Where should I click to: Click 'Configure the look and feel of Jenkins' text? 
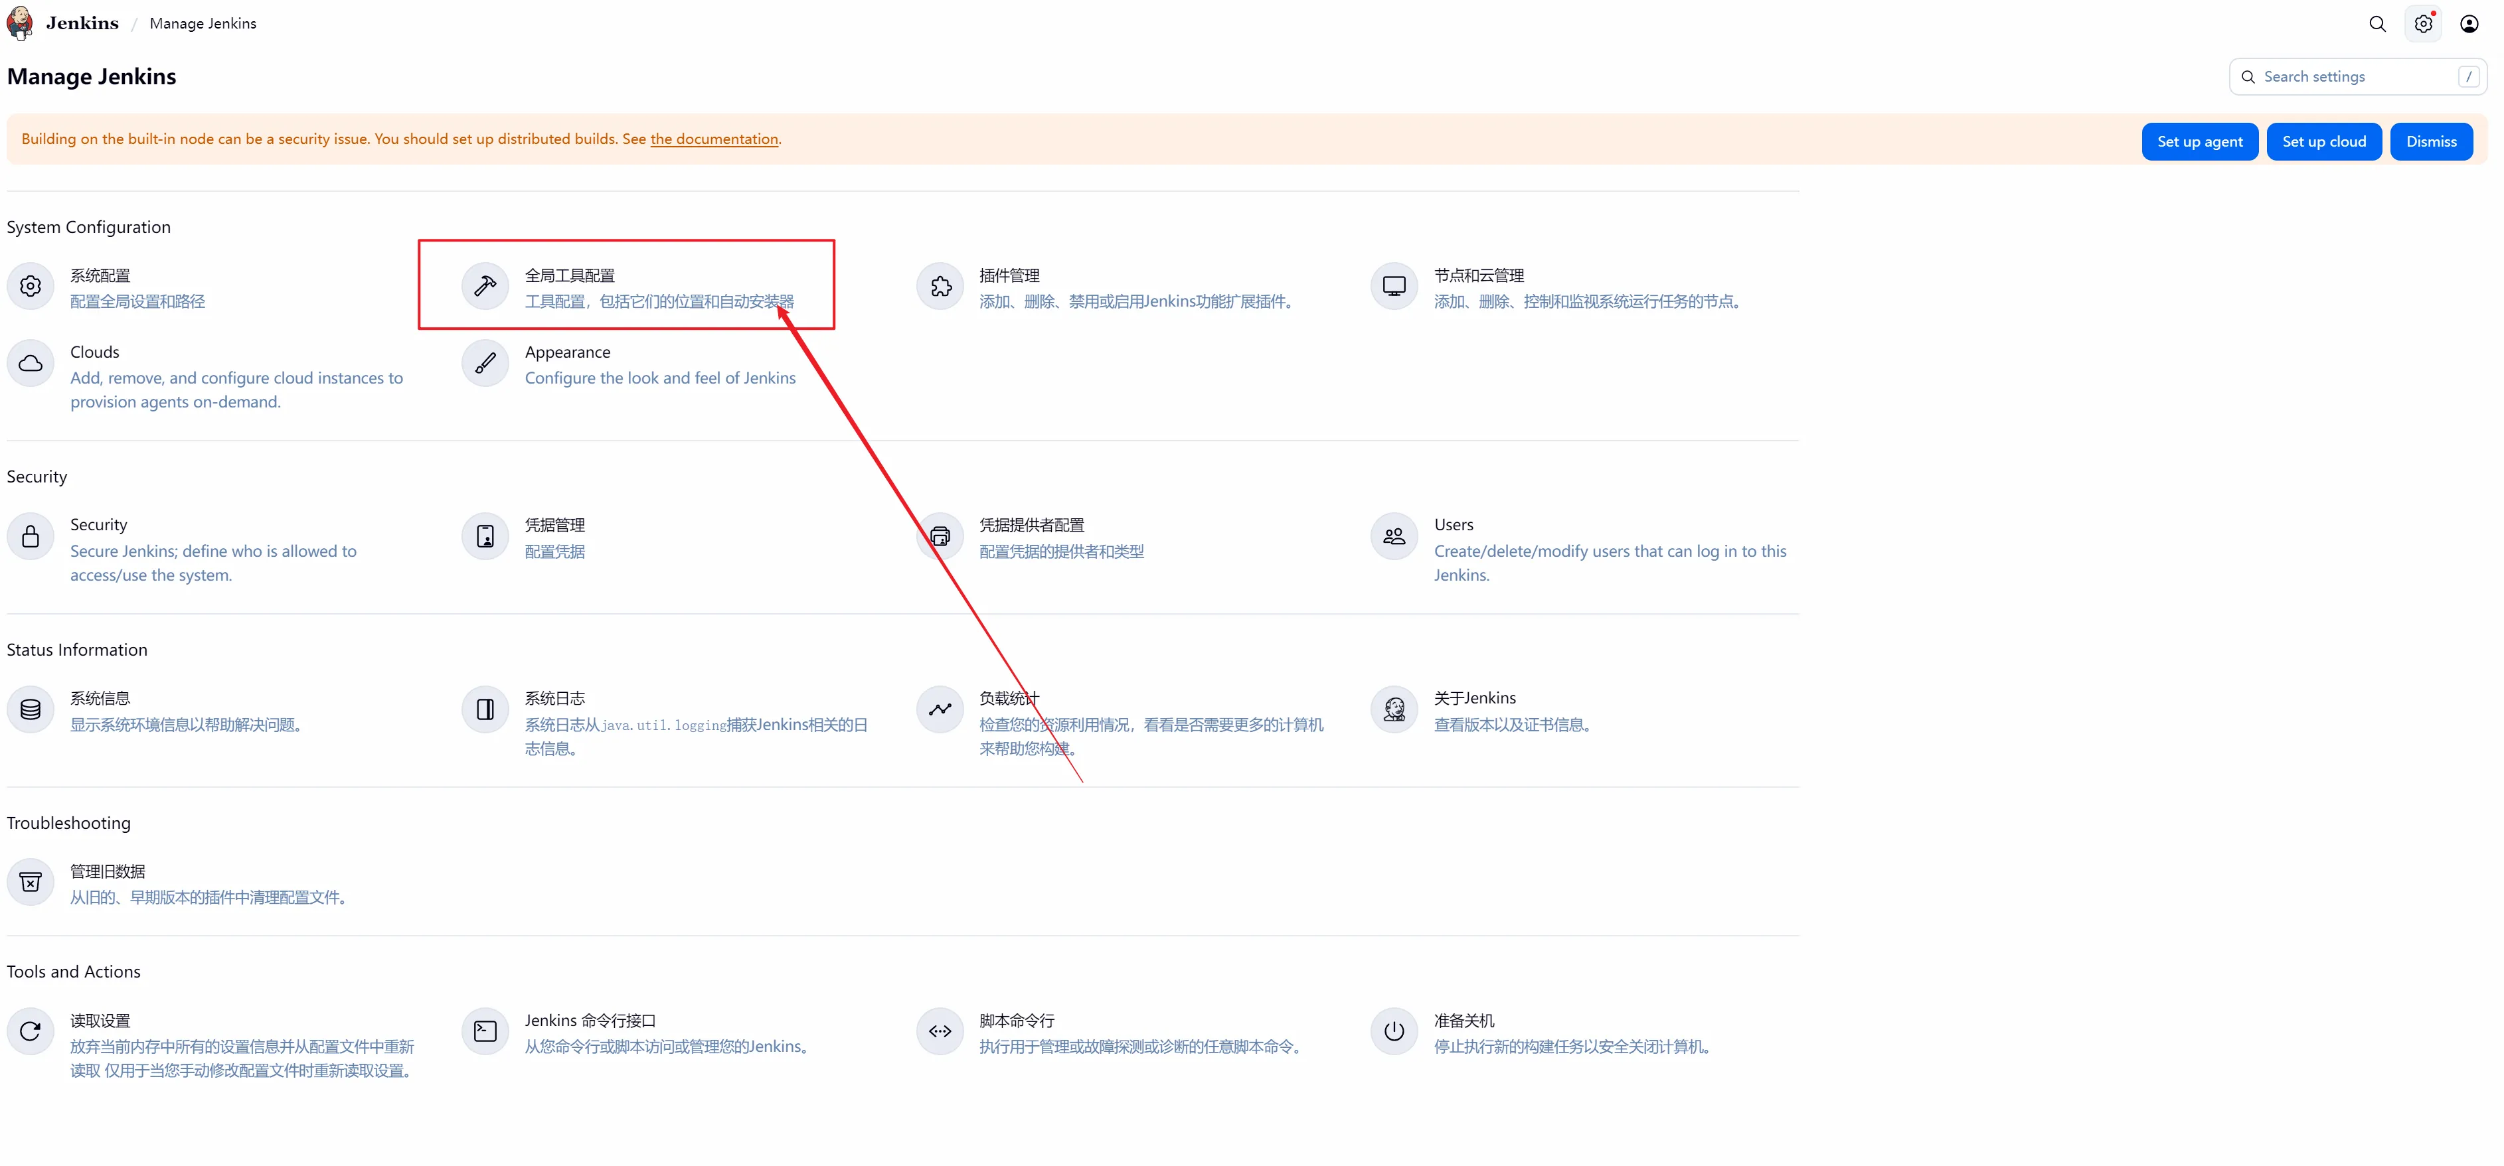point(660,378)
